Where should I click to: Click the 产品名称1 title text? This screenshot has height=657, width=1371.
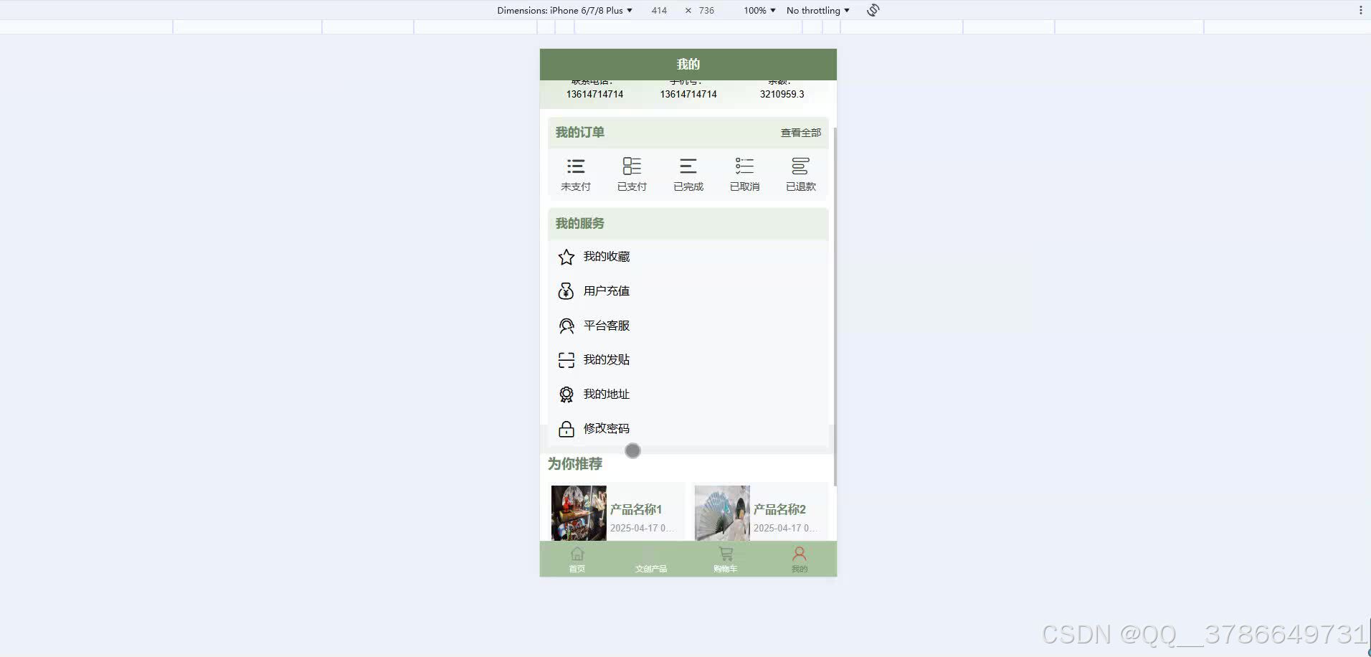pos(636,509)
